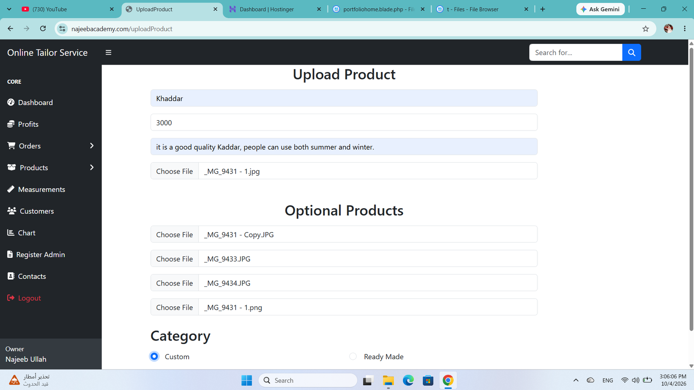Image resolution: width=694 pixels, height=390 pixels.
Task: Switch to portfoliohome.blade.php tab
Action: click(379, 9)
